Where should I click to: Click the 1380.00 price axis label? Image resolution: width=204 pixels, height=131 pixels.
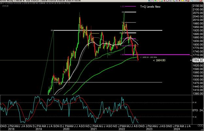[198, 94]
